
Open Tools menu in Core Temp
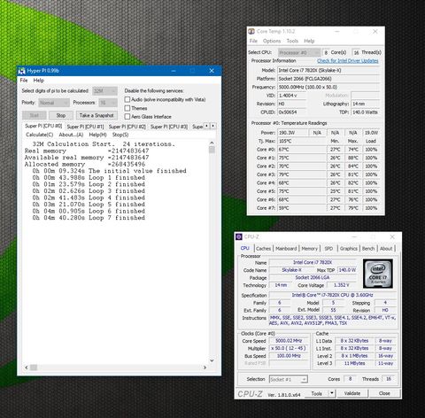pyautogui.click(x=292, y=41)
